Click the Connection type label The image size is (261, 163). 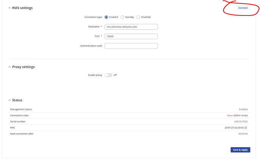coord(93,17)
